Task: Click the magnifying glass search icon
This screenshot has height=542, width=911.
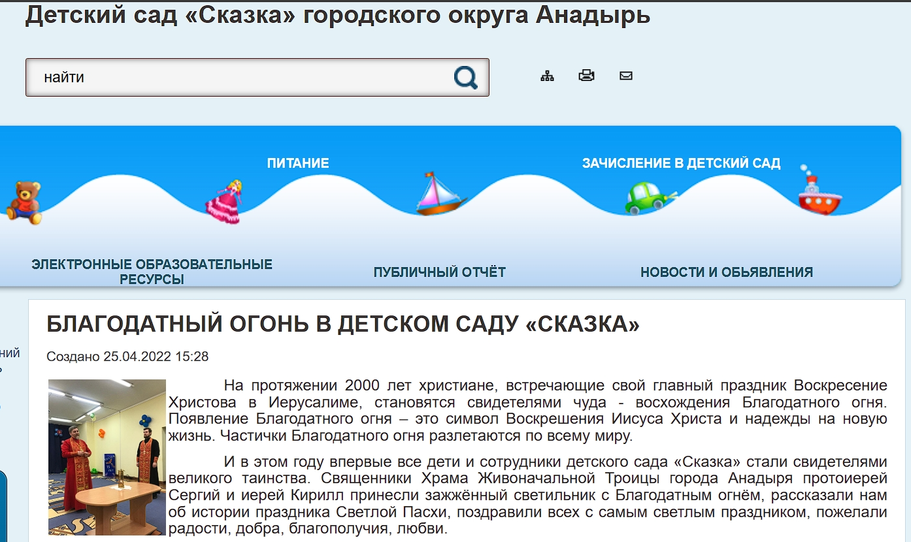Action: coord(465,78)
